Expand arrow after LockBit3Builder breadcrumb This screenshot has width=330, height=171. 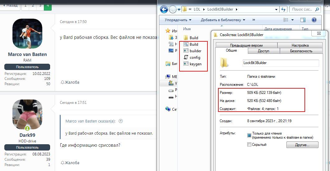tap(237, 9)
